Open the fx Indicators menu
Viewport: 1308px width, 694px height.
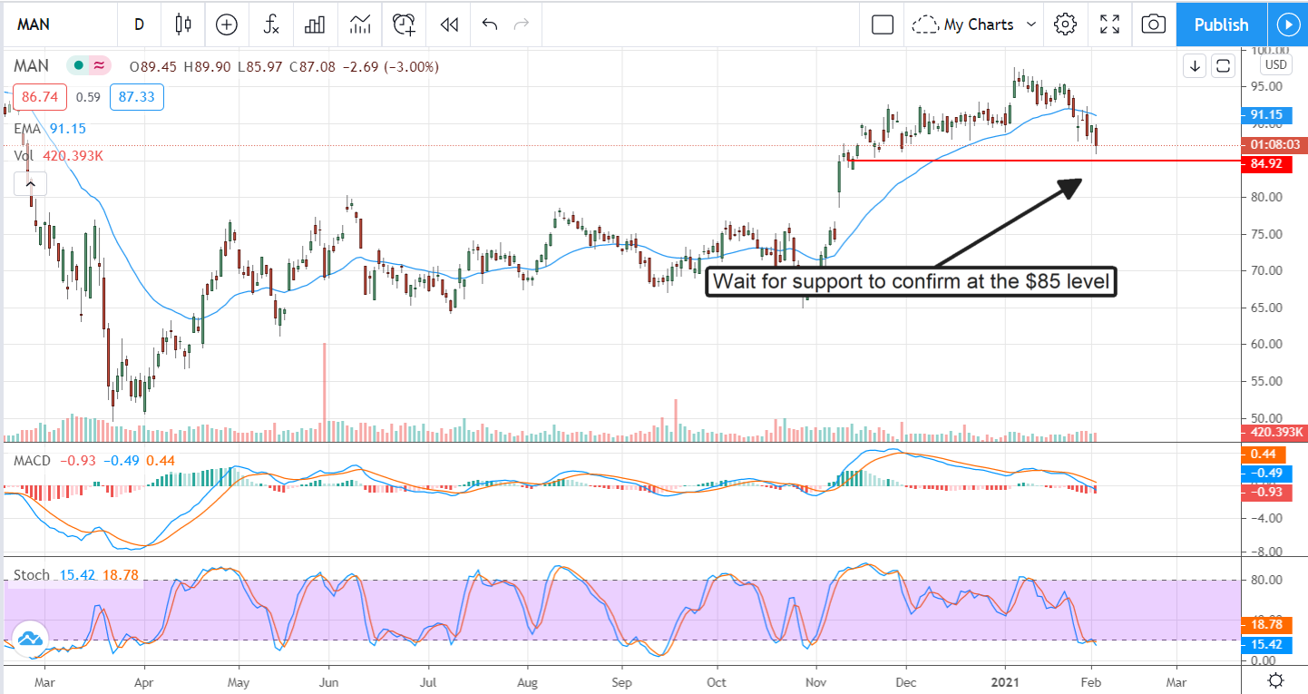pyautogui.click(x=271, y=24)
